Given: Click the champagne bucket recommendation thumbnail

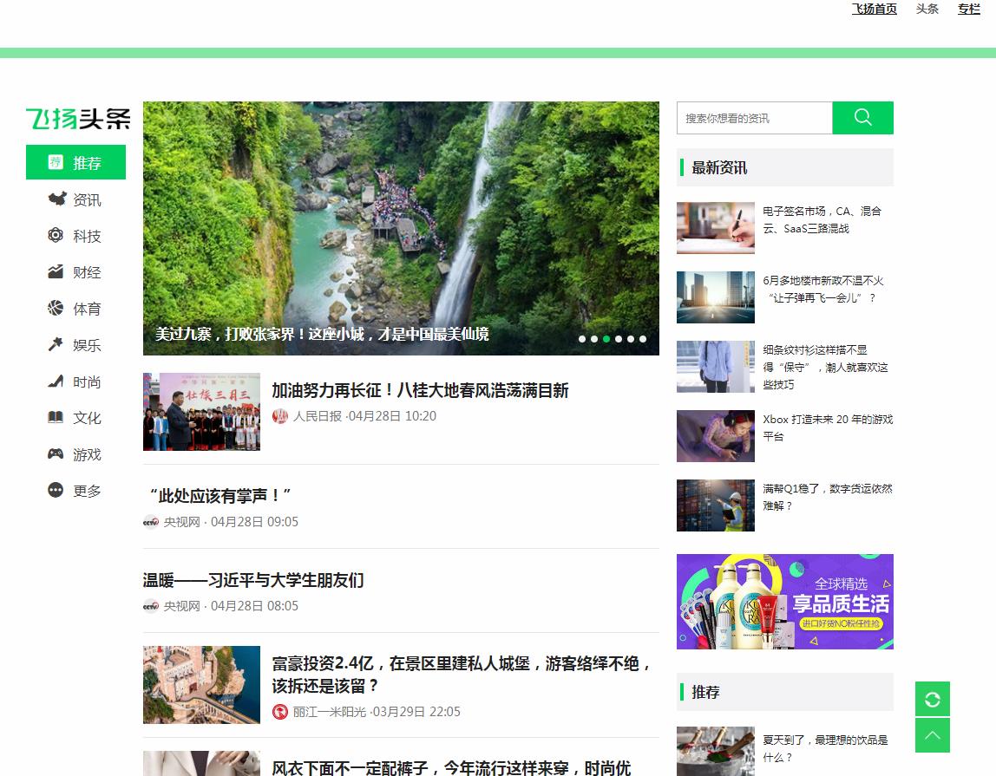Looking at the screenshot, I should 715,751.
